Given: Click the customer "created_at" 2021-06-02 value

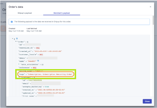Looking at the screenshot, I should (x=51, y=90).
